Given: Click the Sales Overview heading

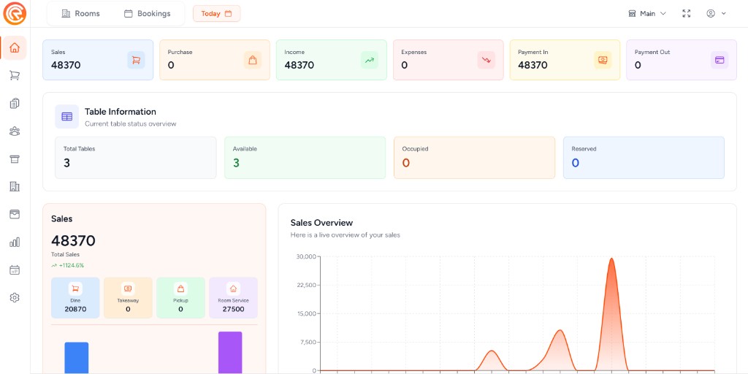Looking at the screenshot, I should [321, 223].
